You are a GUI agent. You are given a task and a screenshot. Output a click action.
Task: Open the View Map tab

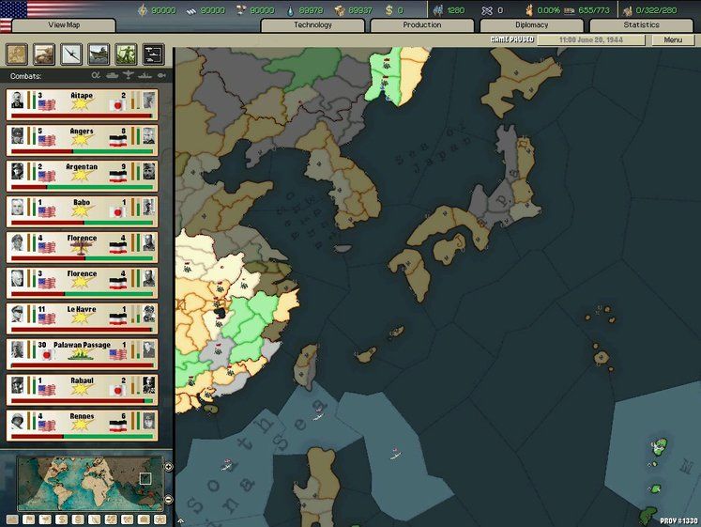pyautogui.click(x=64, y=25)
